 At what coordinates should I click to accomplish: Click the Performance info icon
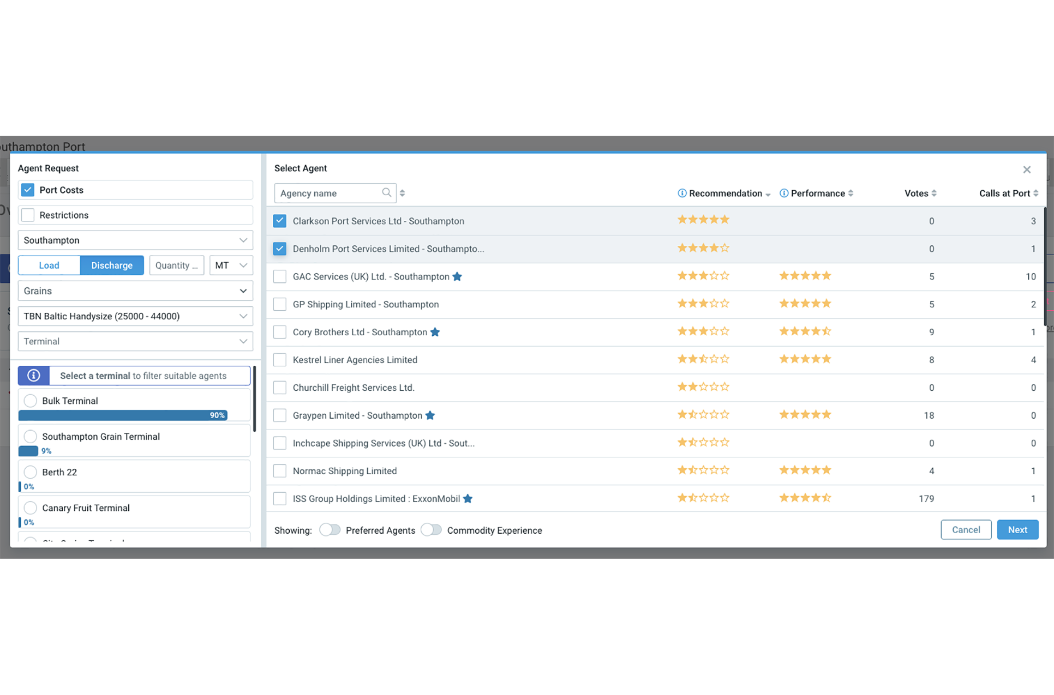784,193
